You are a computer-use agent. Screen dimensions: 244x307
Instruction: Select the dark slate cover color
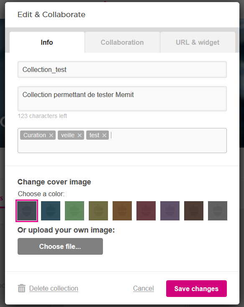tap(27, 211)
